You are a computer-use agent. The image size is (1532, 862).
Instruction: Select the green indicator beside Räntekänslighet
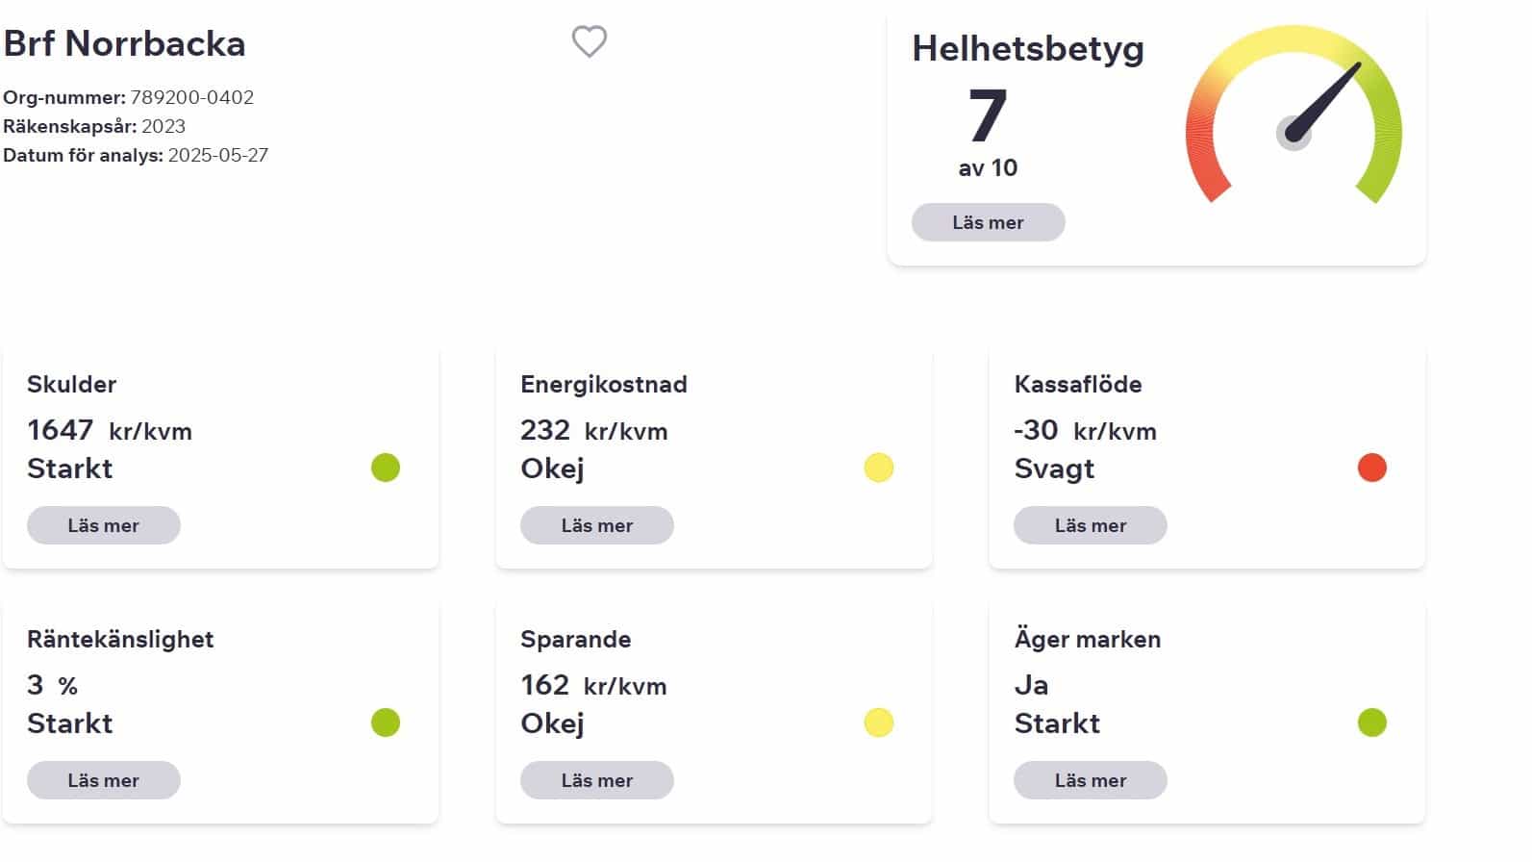tap(385, 723)
